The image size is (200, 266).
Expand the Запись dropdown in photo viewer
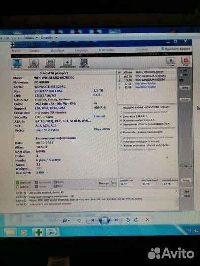(31, 38)
